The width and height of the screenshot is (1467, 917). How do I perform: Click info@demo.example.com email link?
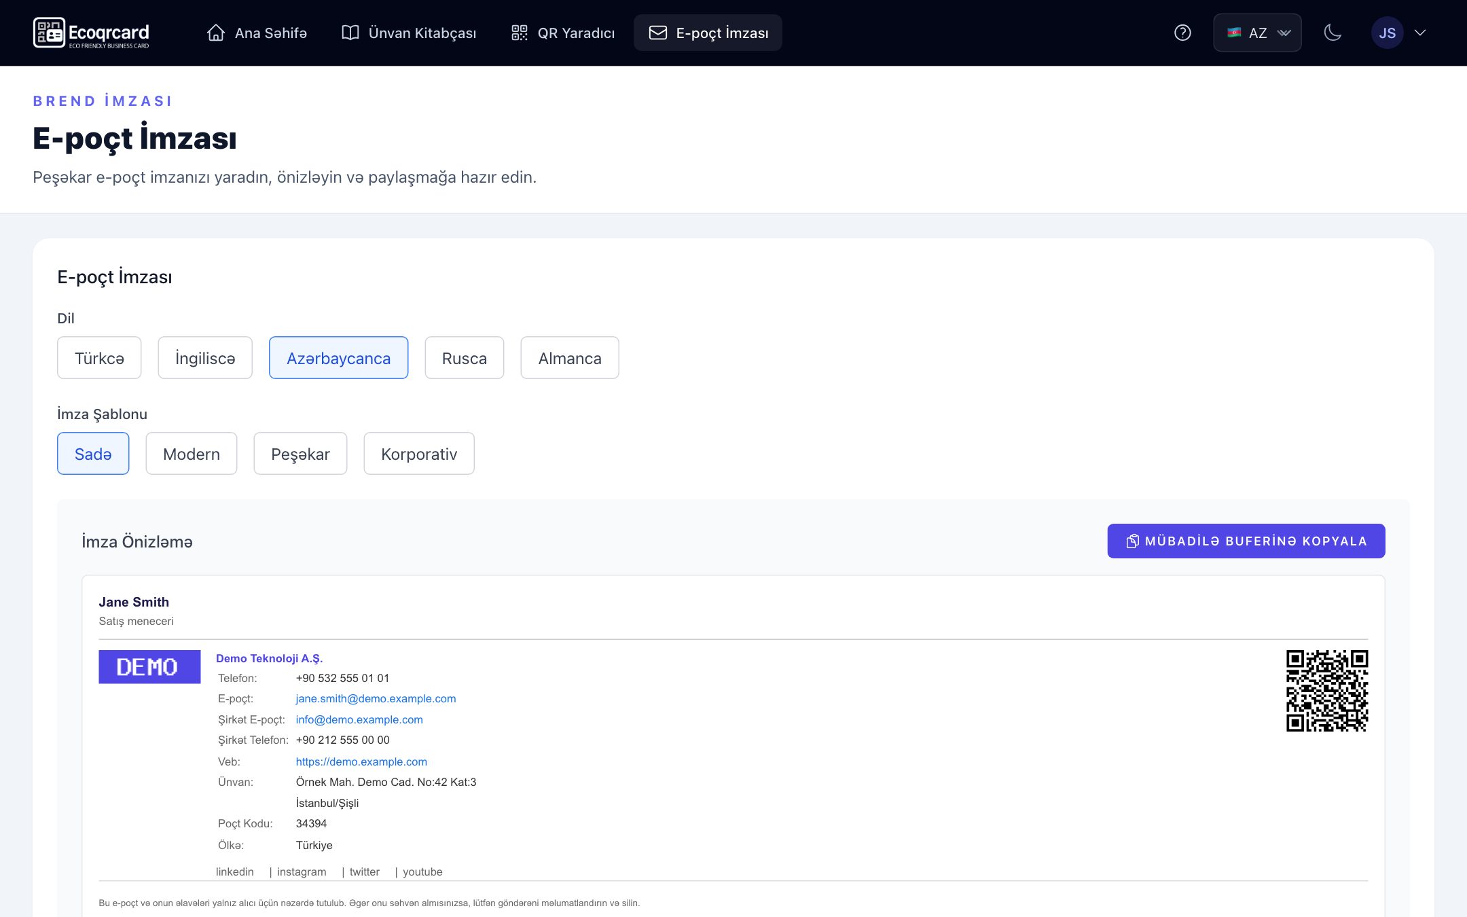[359, 720]
